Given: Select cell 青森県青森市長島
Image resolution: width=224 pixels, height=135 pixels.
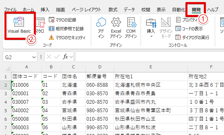Looking at the screenshot, I should point(151,94).
